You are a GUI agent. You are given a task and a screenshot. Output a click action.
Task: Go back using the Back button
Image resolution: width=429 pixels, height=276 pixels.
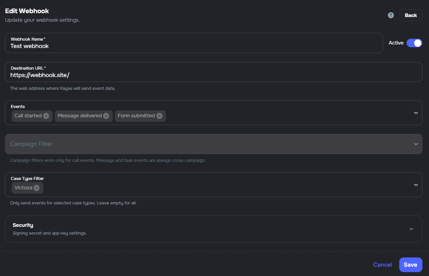(410, 15)
